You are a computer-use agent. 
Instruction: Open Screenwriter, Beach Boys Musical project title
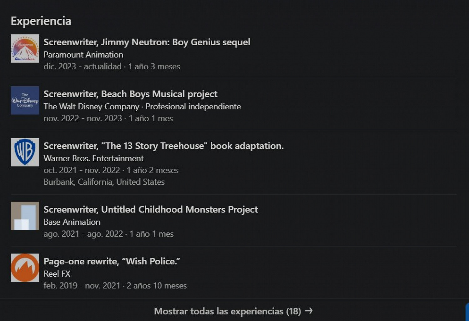tap(130, 94)
